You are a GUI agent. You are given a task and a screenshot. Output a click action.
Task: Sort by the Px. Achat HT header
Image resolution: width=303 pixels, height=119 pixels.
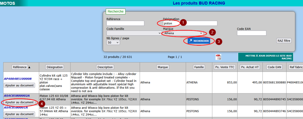click(250, 67)
